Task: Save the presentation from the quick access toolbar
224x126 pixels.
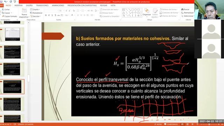Action: point(1,1)
